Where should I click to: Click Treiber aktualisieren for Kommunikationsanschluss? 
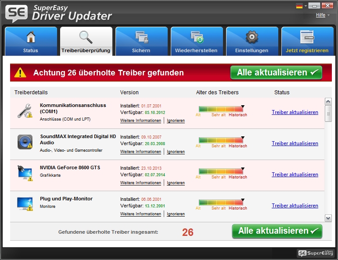(x=295, y=112)
